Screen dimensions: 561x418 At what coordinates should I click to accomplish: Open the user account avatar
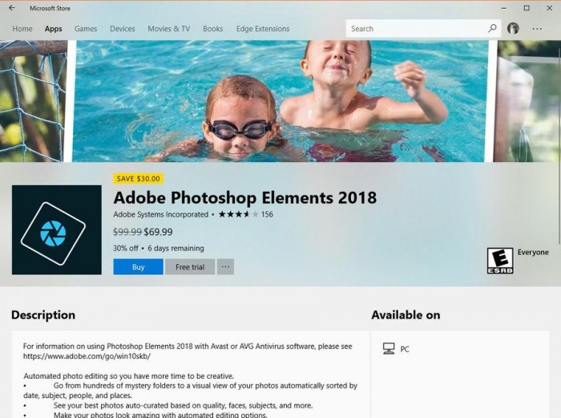513,28
